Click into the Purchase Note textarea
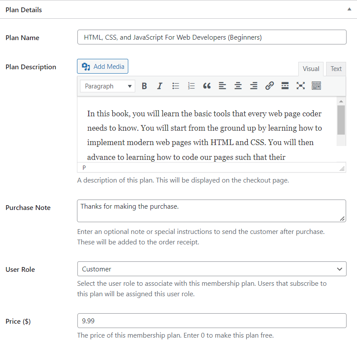This screenshot has width=357, height=352. click(211, 211)
